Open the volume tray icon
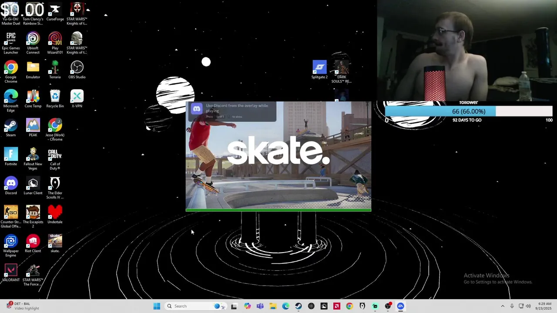The height and width of the screenshot is (313, 557). point(528,306)
